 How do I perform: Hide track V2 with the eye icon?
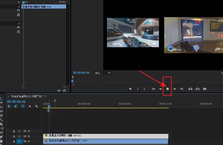(29, 136)
